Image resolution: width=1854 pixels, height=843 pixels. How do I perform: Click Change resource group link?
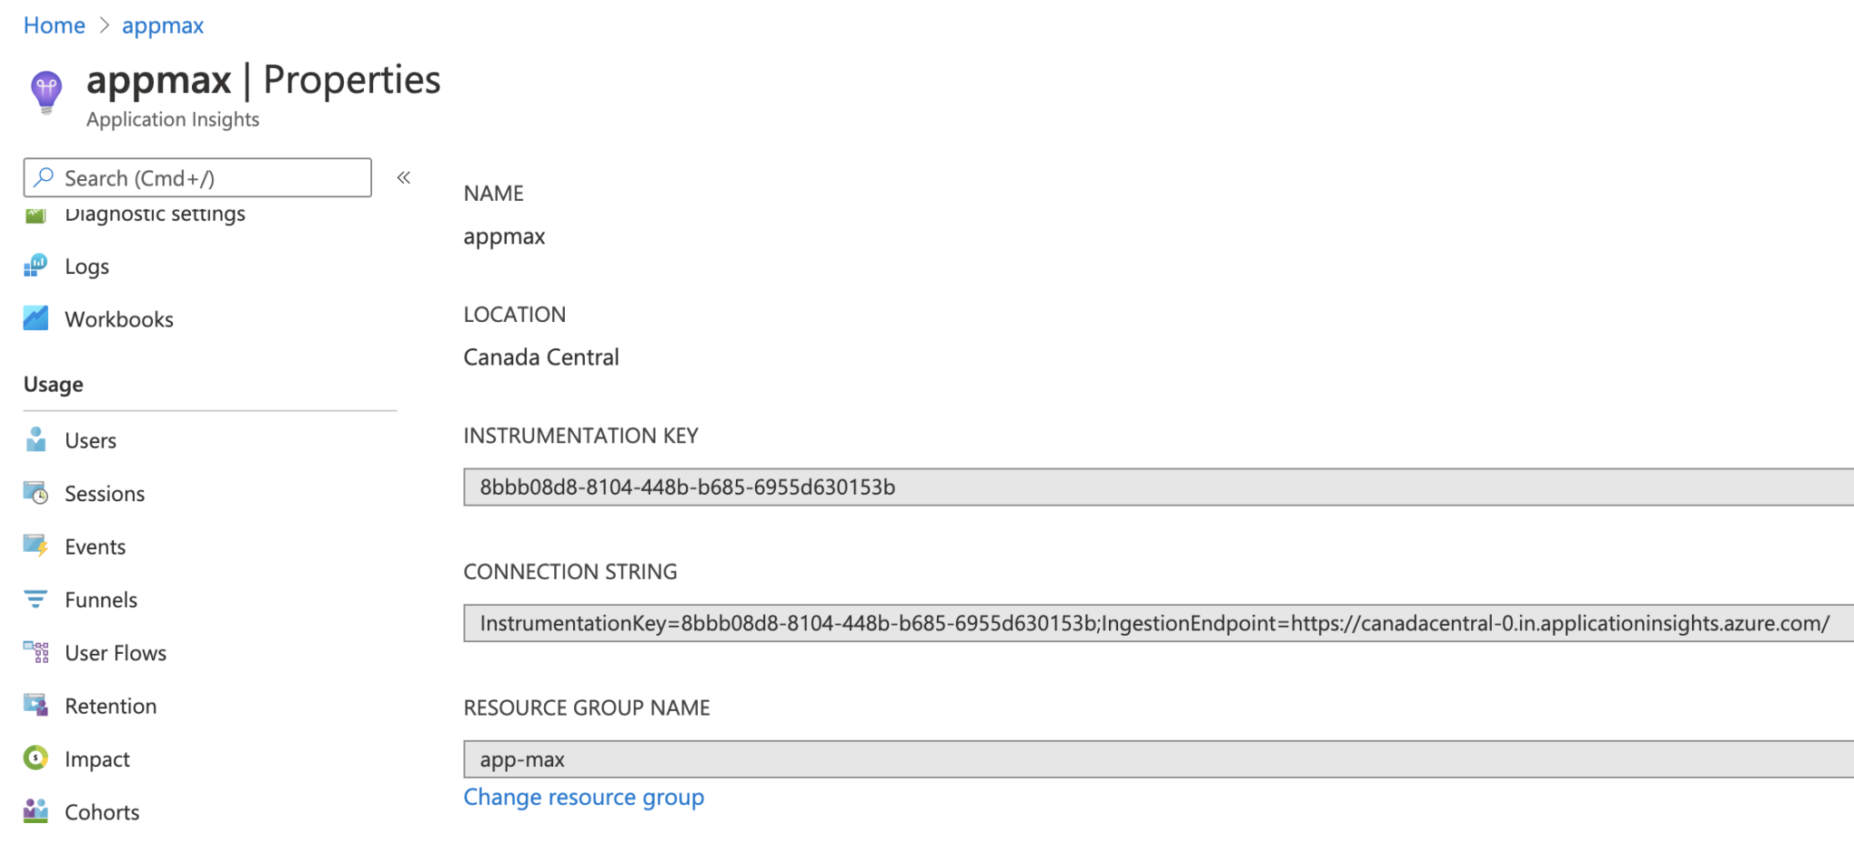click(584, 797)
